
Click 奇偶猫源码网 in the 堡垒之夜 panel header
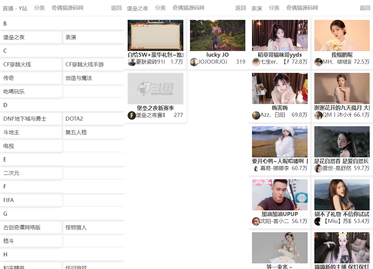pyautogui.click(x=188, y=8)
